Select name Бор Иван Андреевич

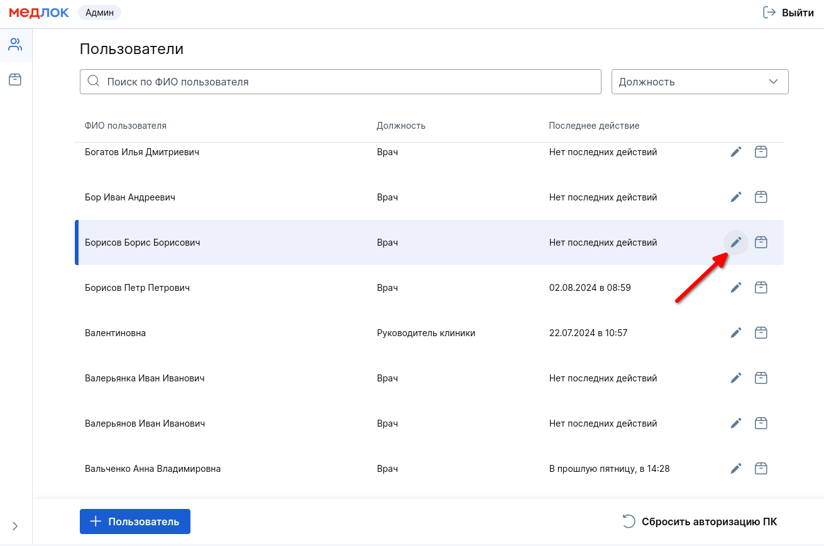(x=130, y=197)
